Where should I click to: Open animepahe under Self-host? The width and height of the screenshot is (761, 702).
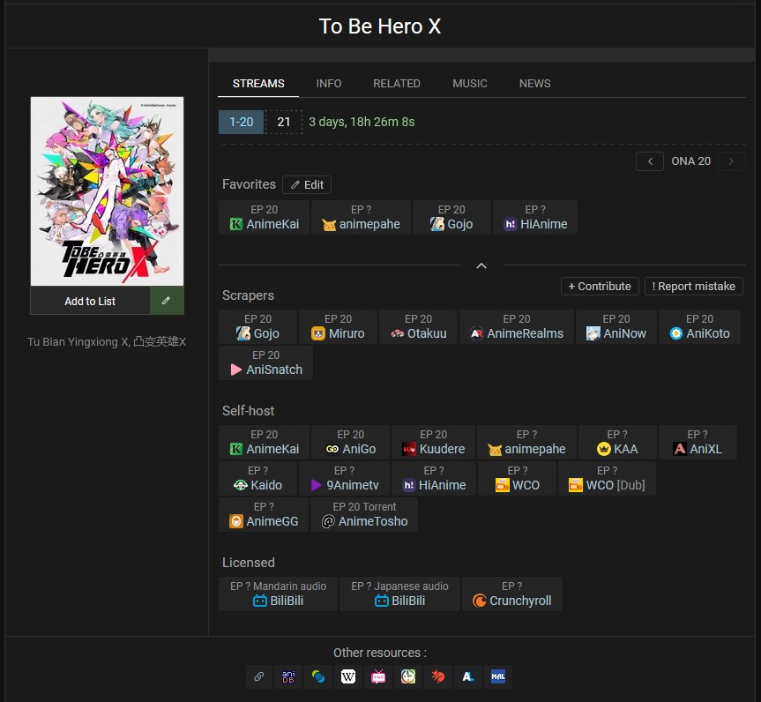click(526, 442)
